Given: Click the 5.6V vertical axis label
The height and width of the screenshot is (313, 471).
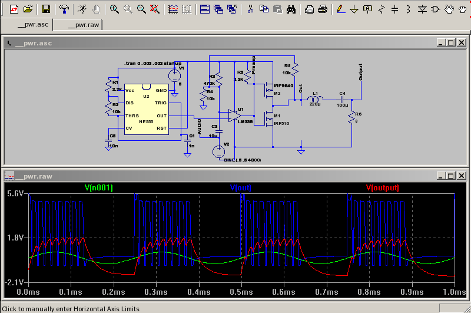Looking at the screenshot, I should pyautogui.click(x=15, y=193).
